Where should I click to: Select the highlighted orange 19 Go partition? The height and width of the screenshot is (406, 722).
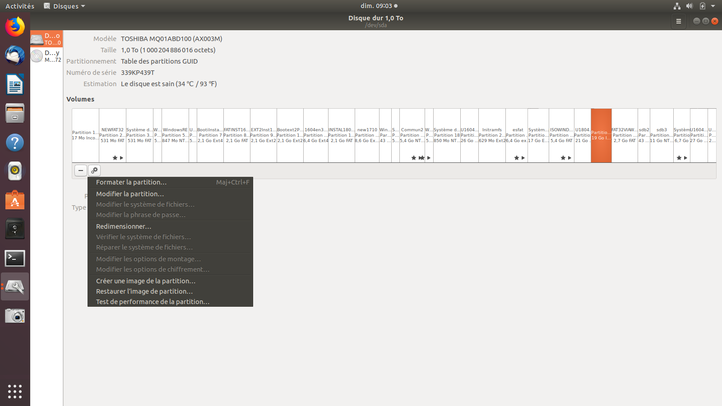601,135
